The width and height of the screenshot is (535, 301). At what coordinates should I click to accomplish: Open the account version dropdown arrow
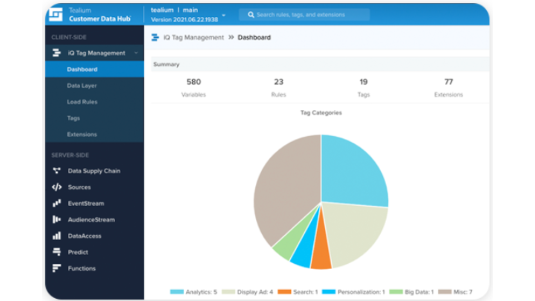point(224,16)
